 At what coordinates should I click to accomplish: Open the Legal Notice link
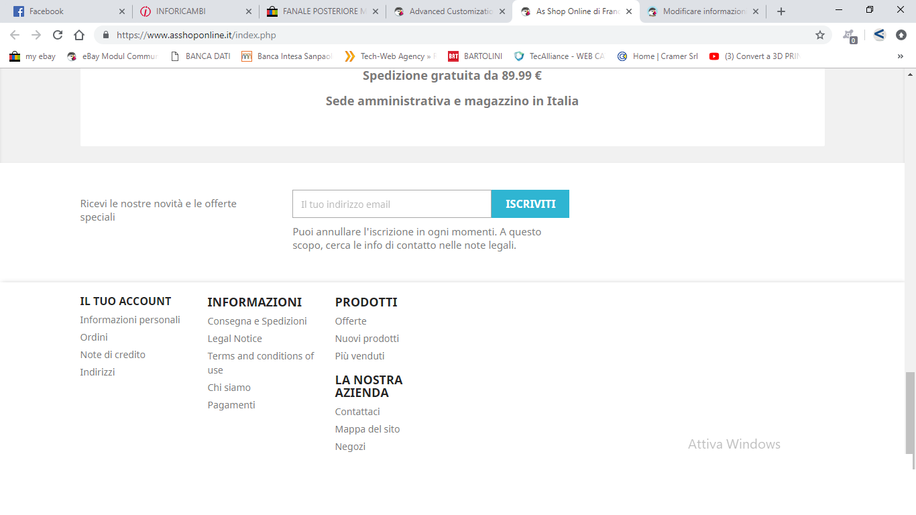pos(235,339)
